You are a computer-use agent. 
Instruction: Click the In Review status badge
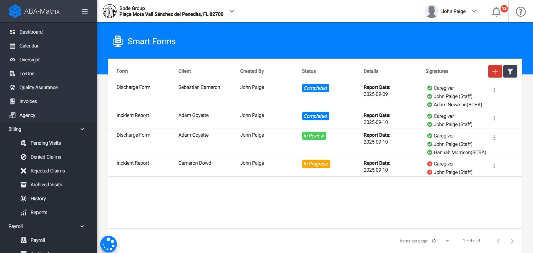(314, 136)
